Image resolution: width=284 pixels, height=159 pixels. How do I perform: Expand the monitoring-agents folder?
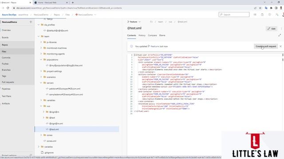tap(41, 54)
